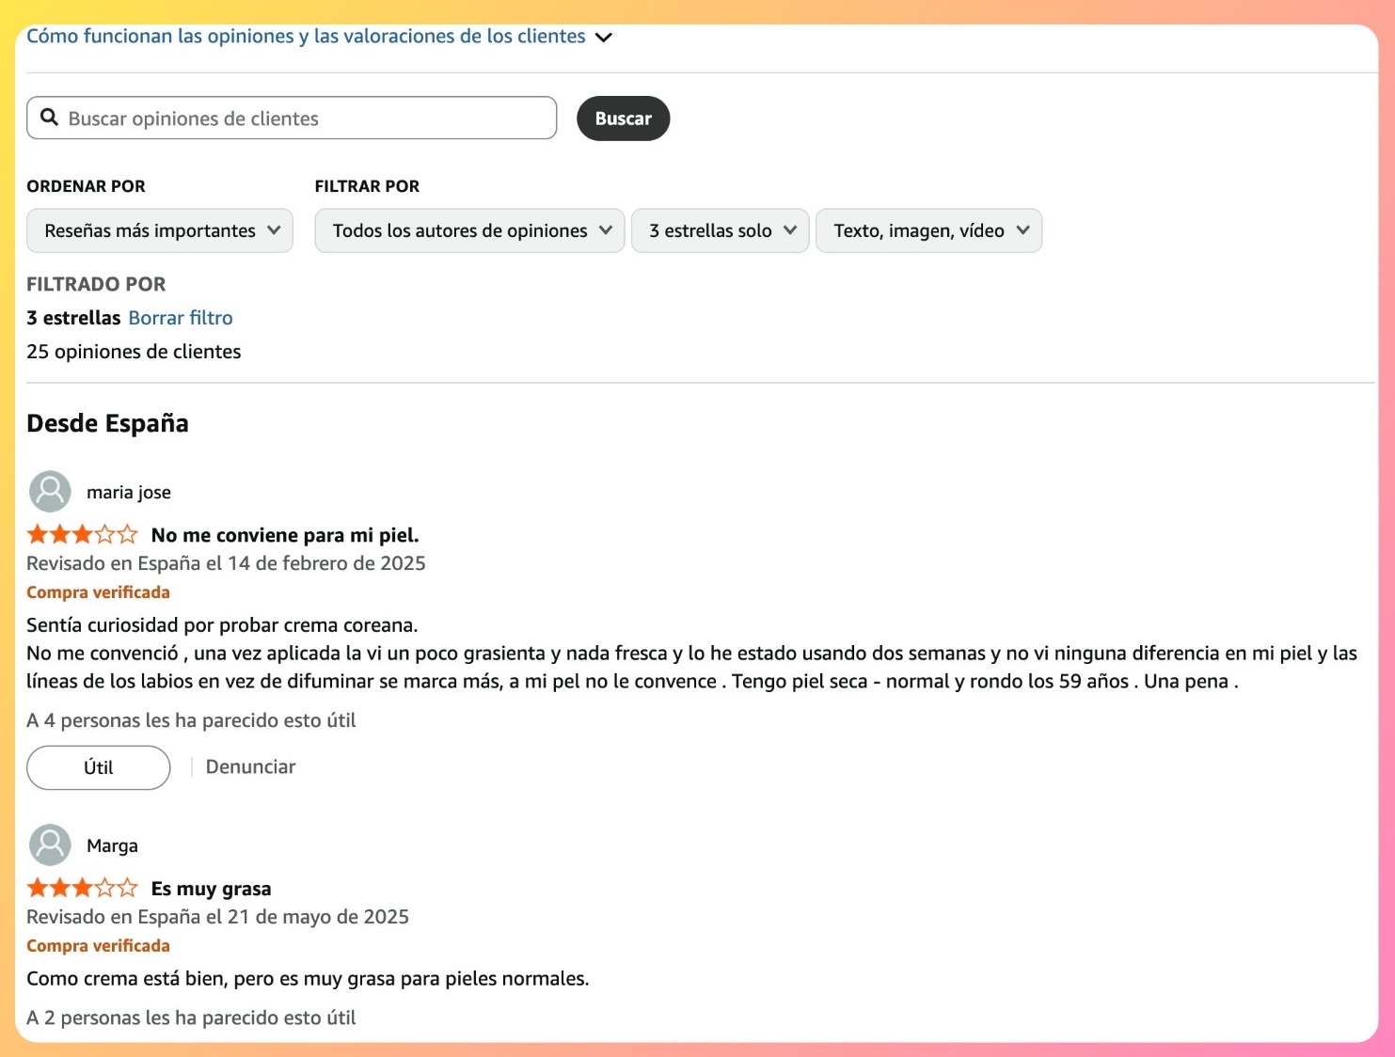Expand 'Cómo funcionan las opiniones' chevron
The width and height of the screenshot is (1395, 1057).
(604, 38)
